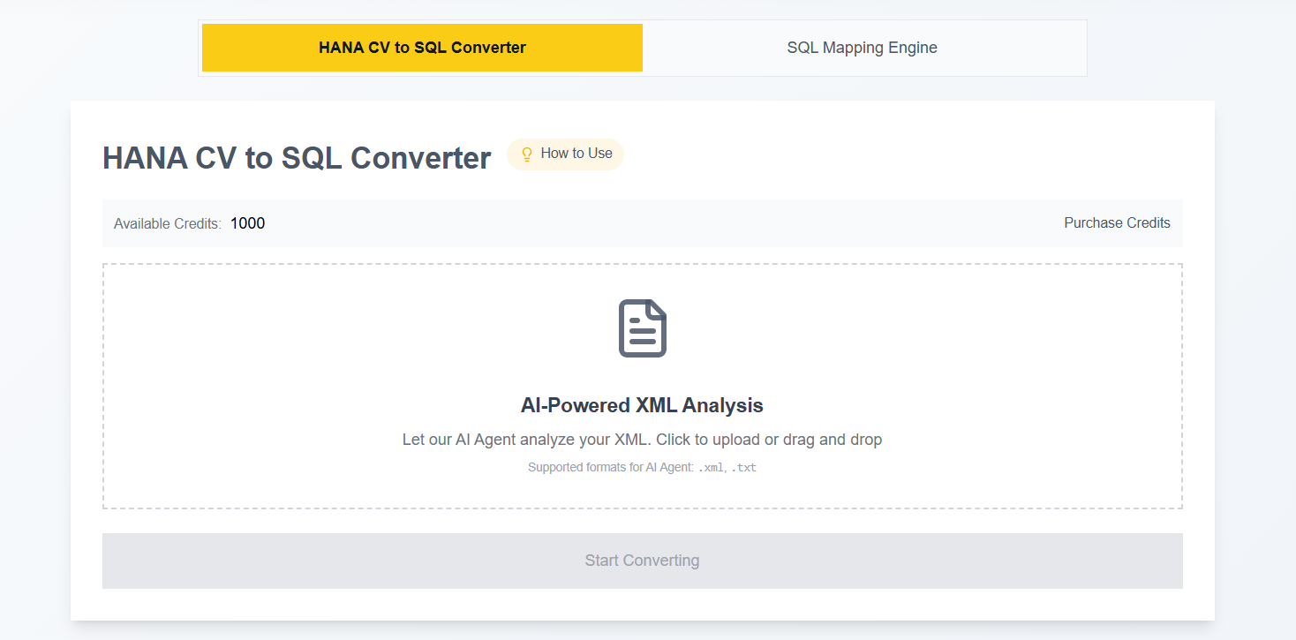
Task: Select the HANA CV to SQL Converter tab
Action: click(422, 48)
